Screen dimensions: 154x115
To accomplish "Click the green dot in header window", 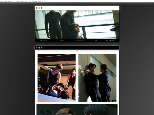I will [x=42, y=8].
